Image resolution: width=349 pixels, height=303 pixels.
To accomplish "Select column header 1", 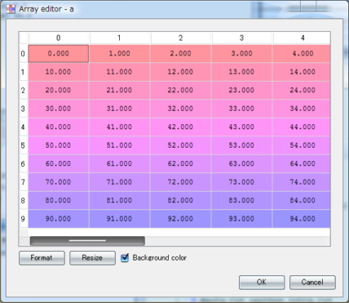I will tap(120, 38).
